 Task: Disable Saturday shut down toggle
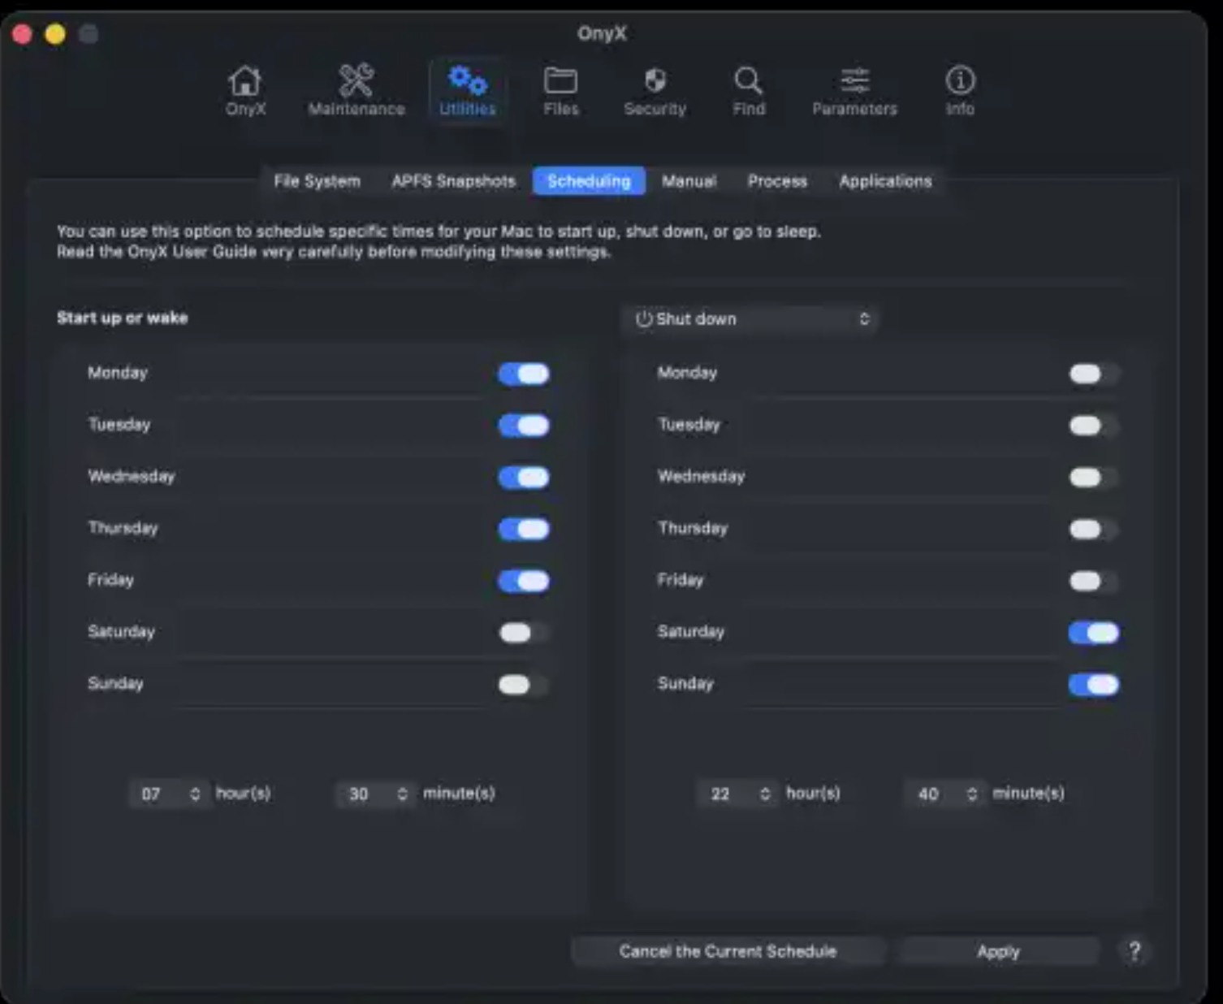pos(1094,633)
